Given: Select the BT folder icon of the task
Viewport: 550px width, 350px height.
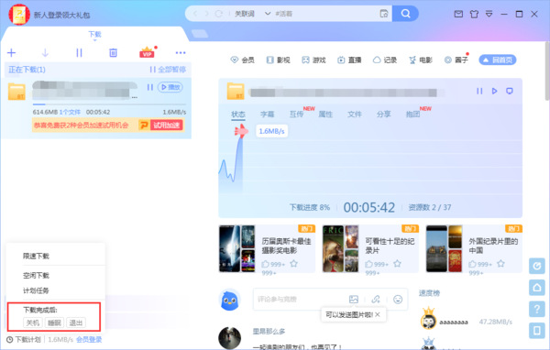Looking at the screenshot, I should (16, 92).
